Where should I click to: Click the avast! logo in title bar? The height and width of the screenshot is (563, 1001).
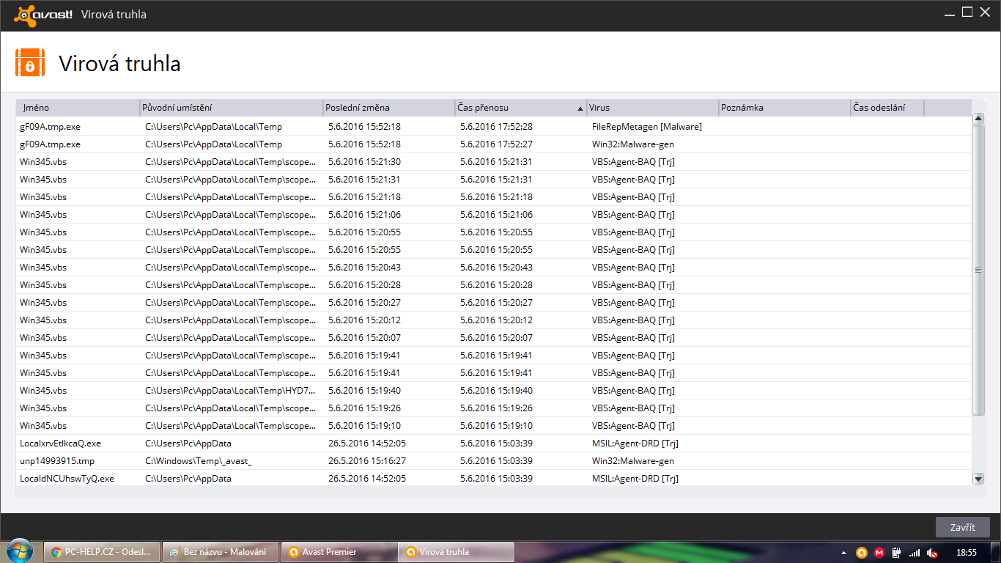tap(43, 14)
